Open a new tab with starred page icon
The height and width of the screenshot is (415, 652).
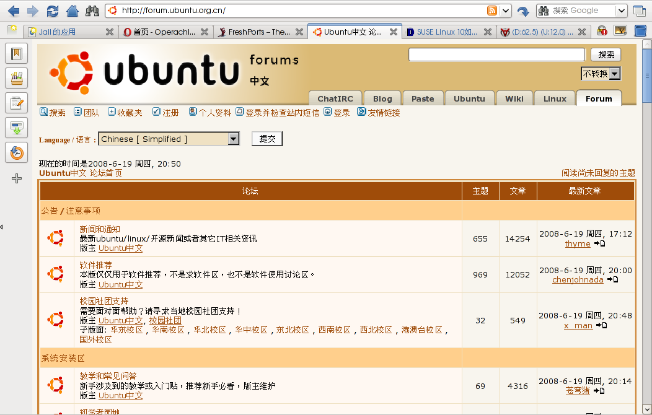[x=12, y=30]
